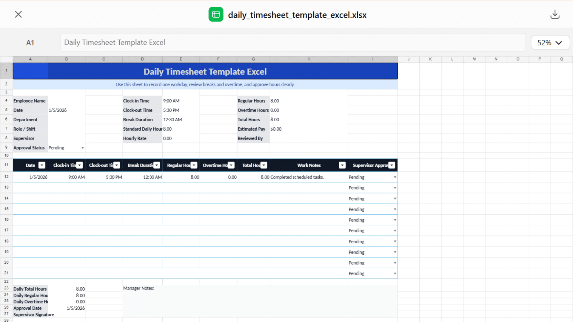Expand Pending dropdown arrow in row 19
Image resolution: width=573 pixels, height=322 pixels.
point(395,252)
